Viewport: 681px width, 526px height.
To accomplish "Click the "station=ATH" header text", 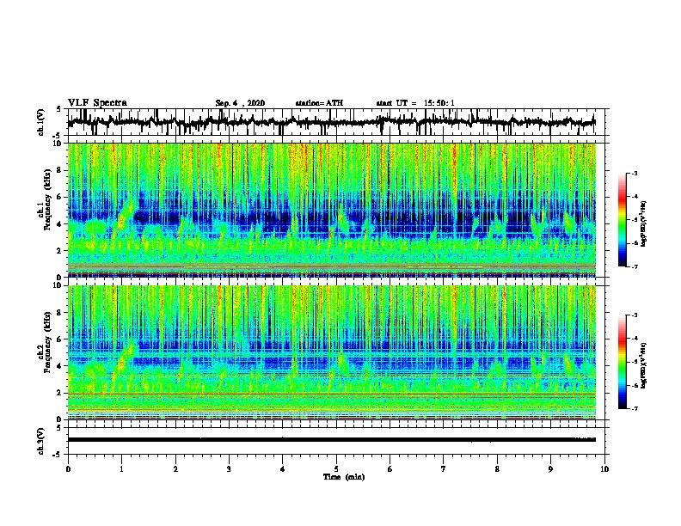I will tap(319, 103).
